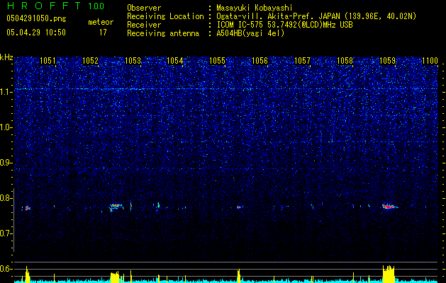Click the 0.7 kHz frequency label

pyautogui.click(x=6, y=233)
